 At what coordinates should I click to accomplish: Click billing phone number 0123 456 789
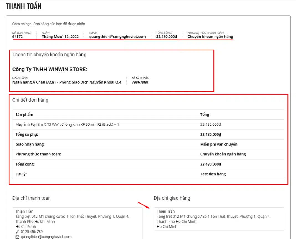pos(32,232)
